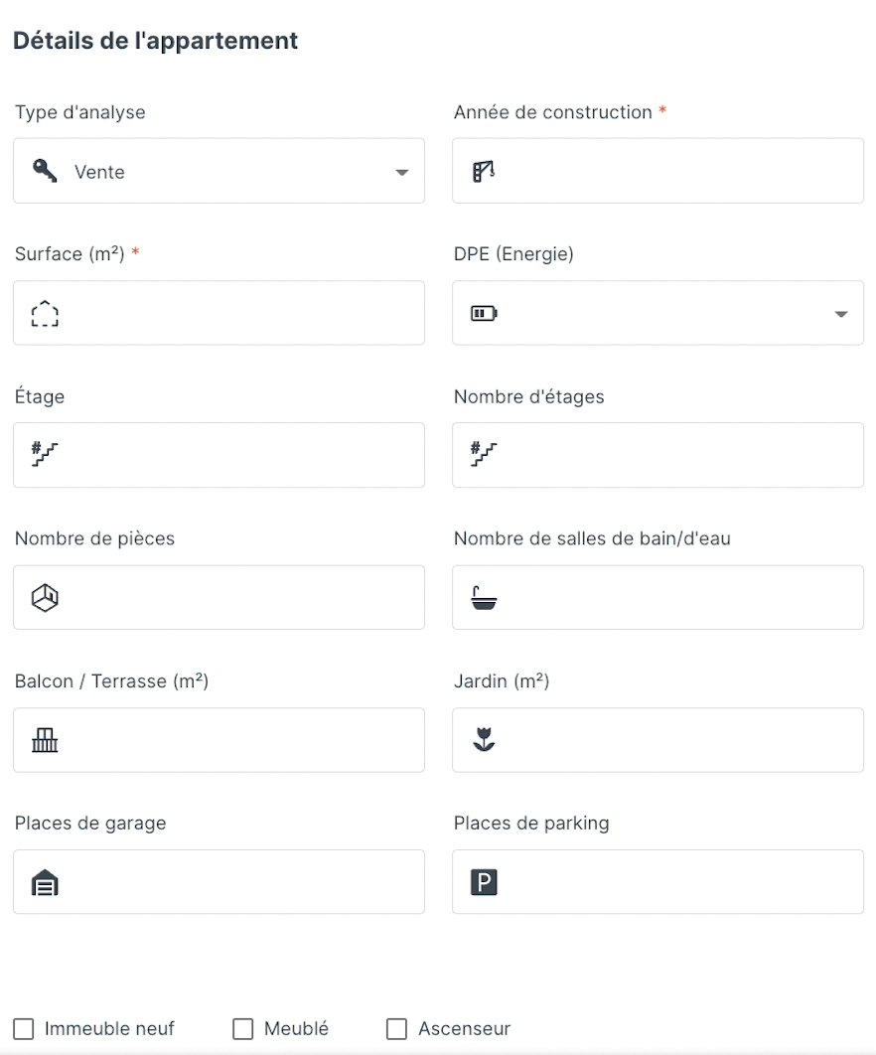Click the garage icon in Places de garage

[x=45, y=883]
